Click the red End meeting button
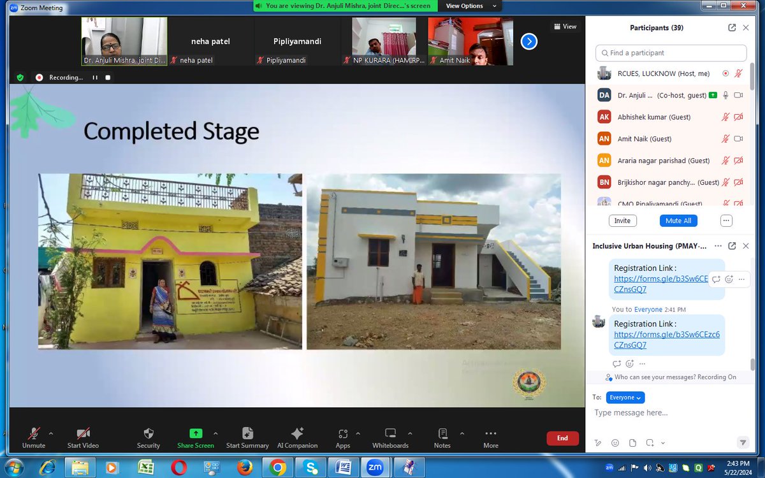Screen dimensions: 765x478 [562, 438]
